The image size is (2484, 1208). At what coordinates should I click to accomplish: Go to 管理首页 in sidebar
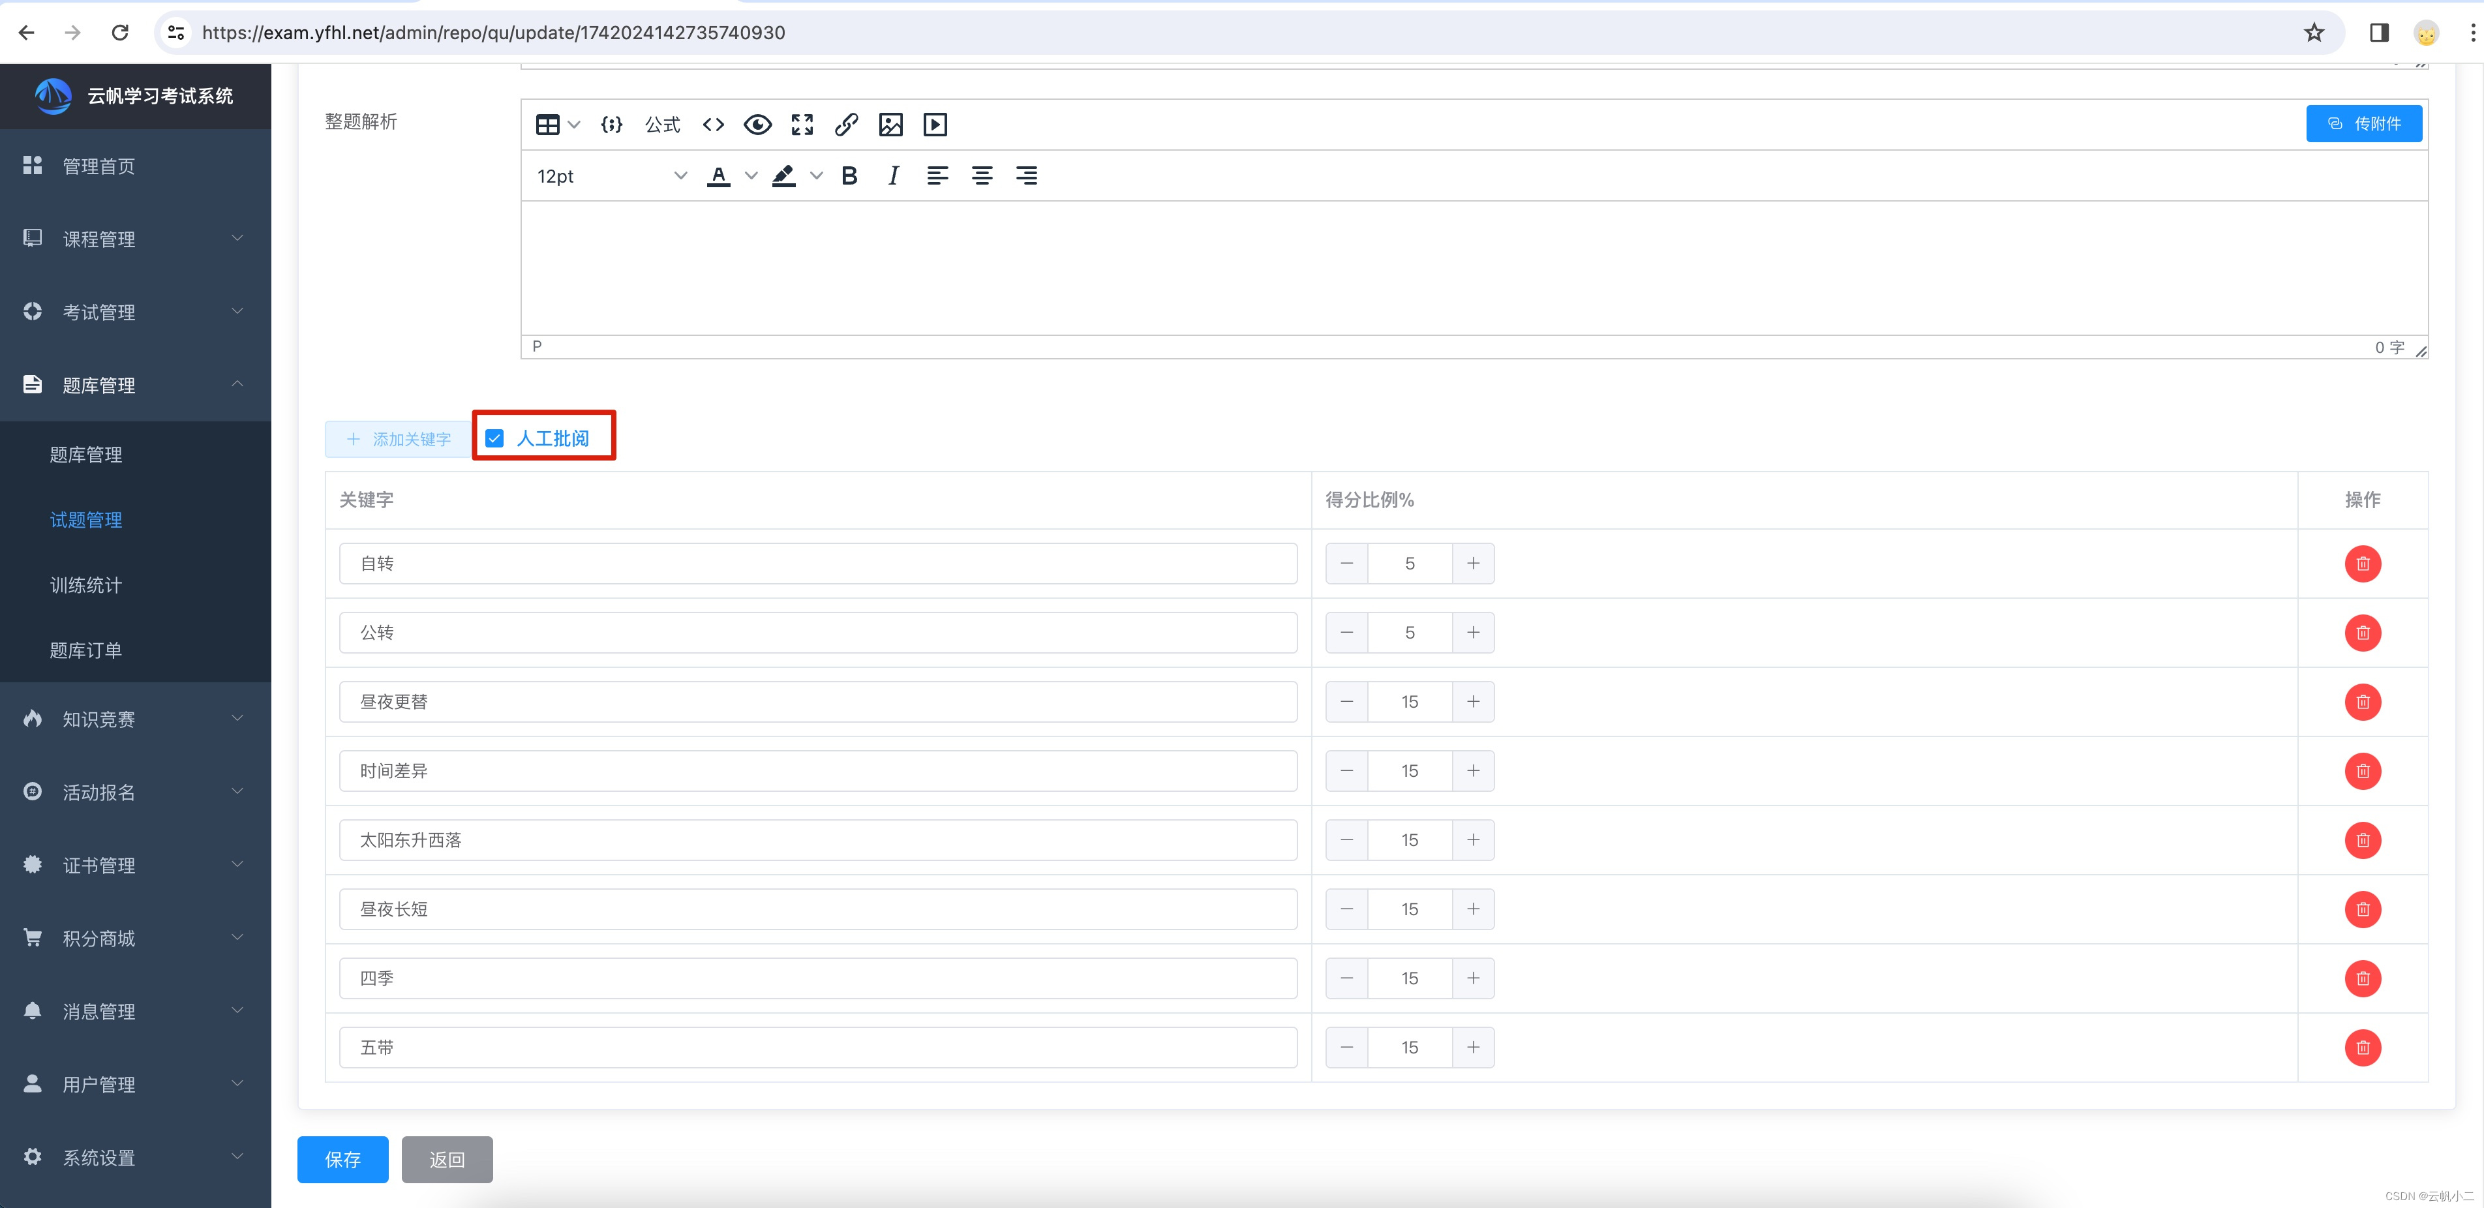tap(98, 166)
